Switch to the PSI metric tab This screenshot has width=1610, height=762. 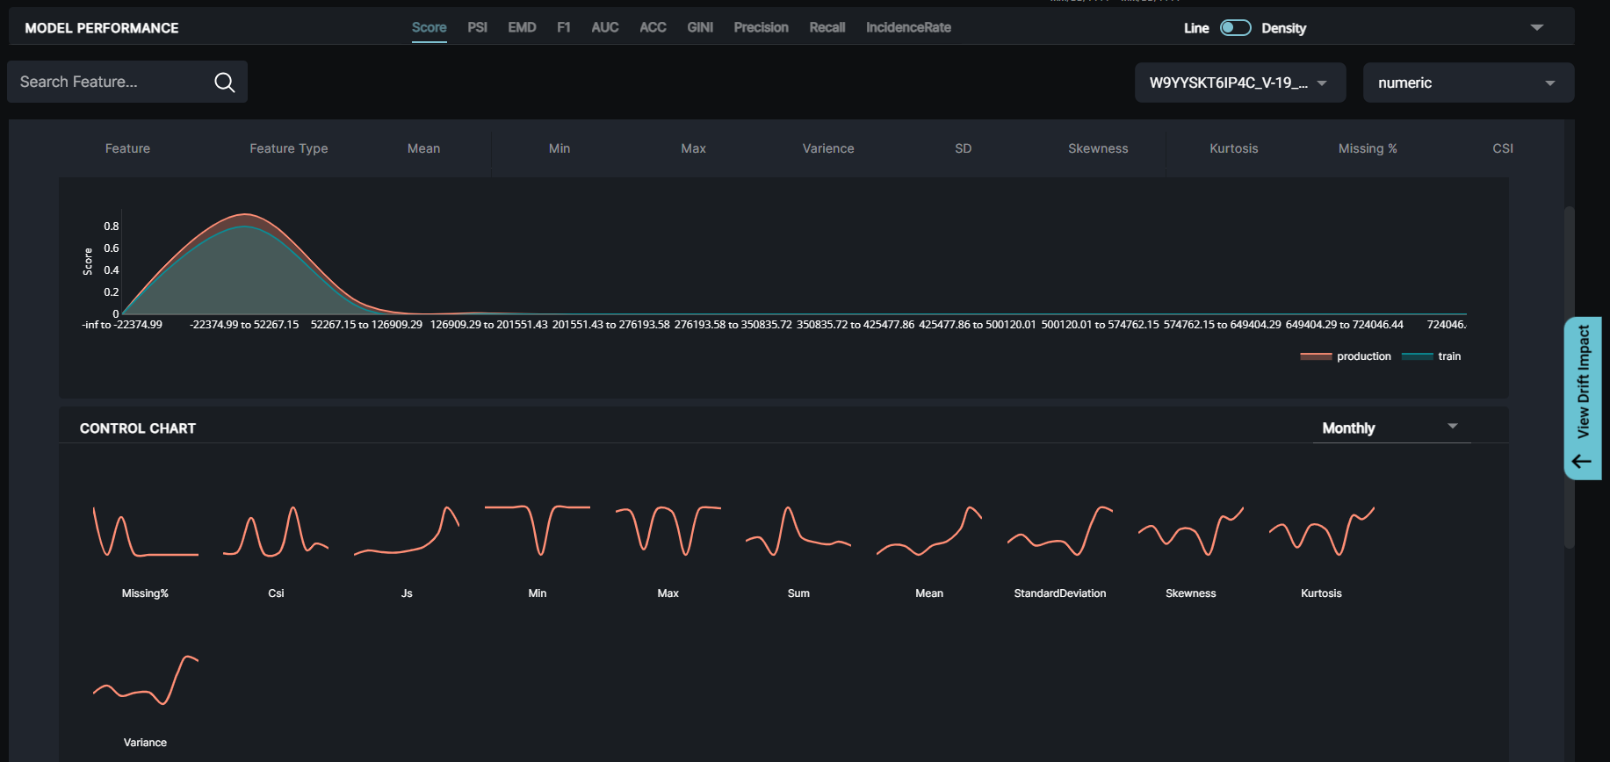[477, 28]
